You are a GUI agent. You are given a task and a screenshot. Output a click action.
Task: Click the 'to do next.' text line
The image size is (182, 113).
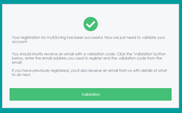pos(21,75)
